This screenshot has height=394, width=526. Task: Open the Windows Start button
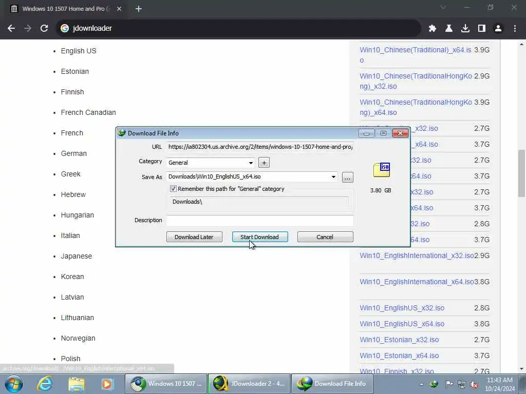[14, 384]
